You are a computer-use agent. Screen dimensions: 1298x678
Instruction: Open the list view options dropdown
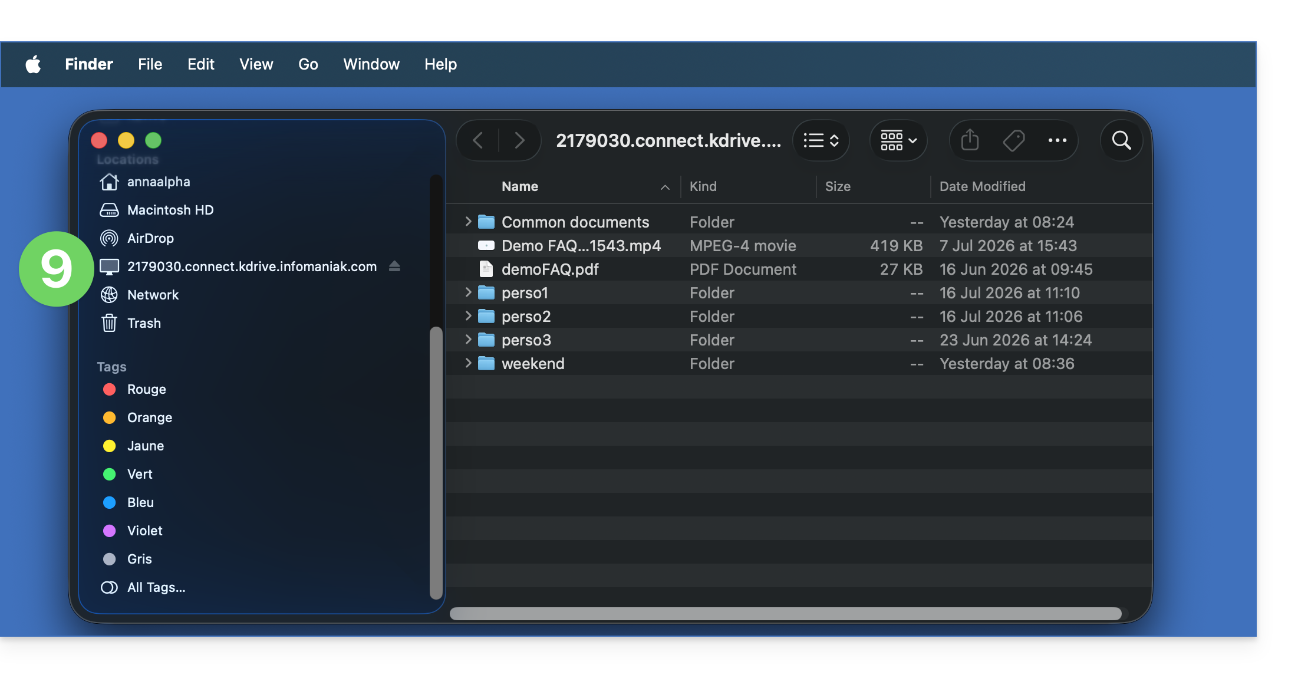pyautogui.click(x=821, y=140)
